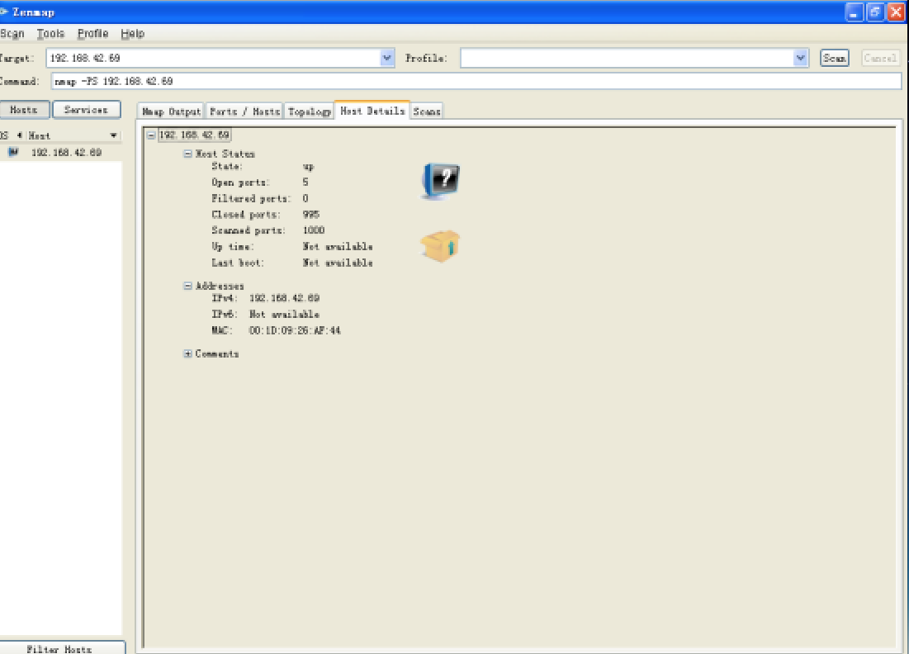909x654 pixels.
Task: Click the Closed ports value 995
Action: click(x=310, y=215)
